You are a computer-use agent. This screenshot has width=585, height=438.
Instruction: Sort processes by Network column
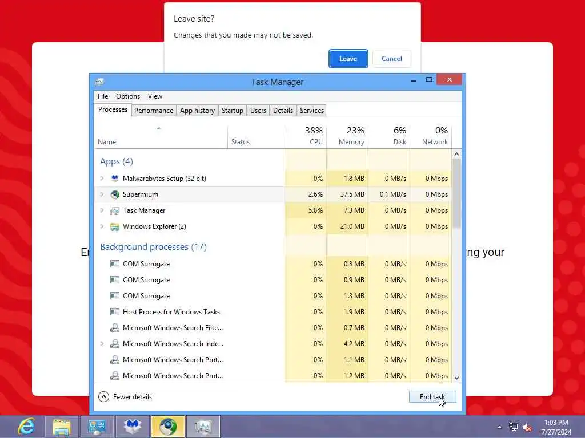click(431, 137)
